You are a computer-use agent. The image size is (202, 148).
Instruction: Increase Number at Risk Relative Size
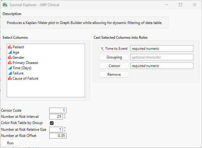(x=65, y=128)
